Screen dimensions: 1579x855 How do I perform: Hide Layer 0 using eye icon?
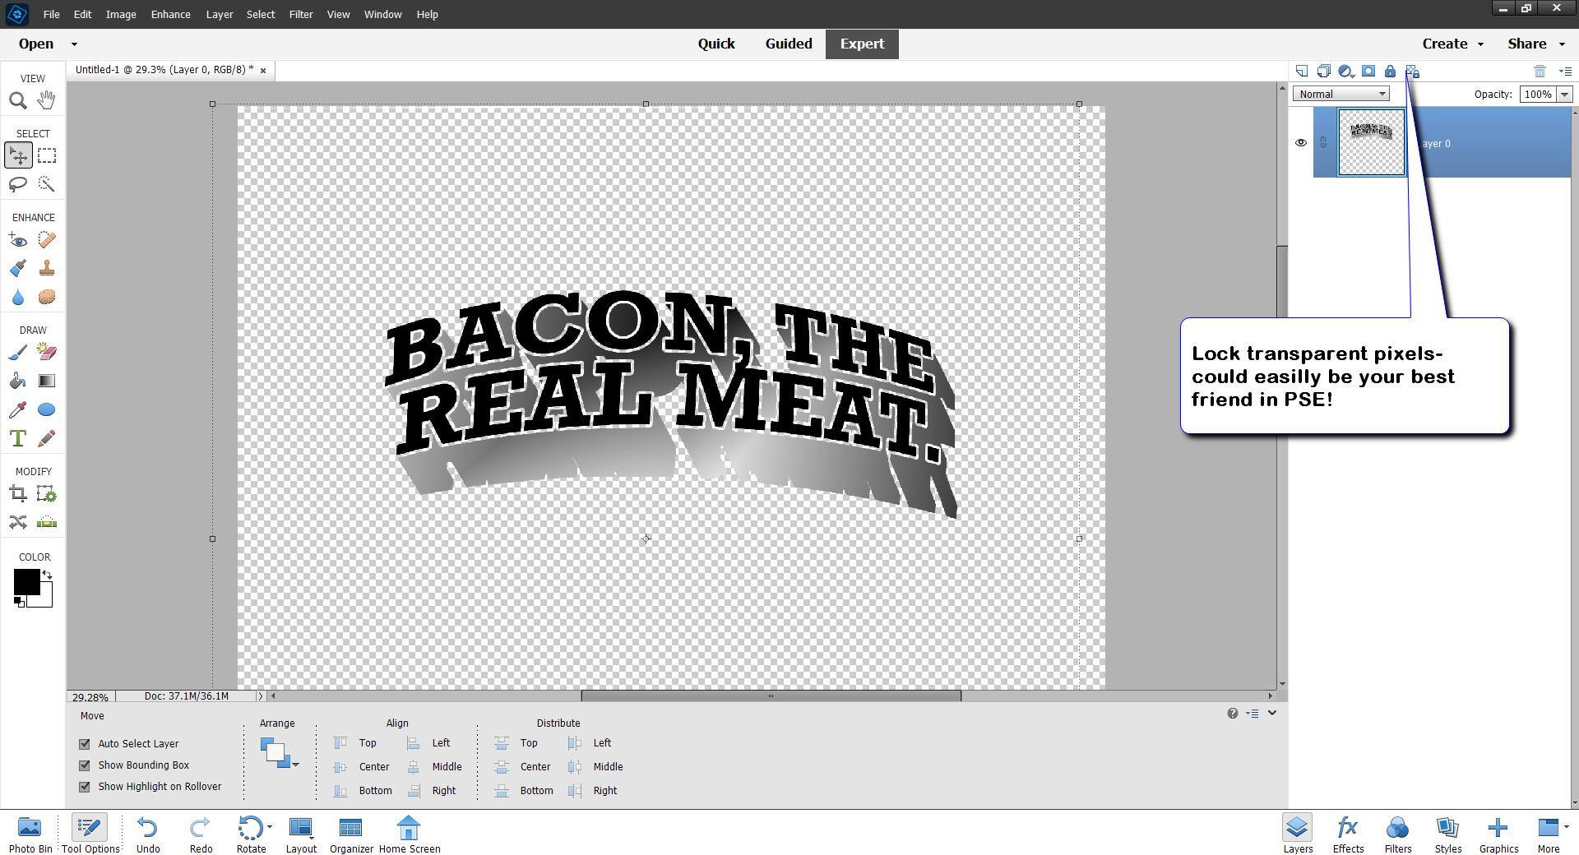[1300, 143]
